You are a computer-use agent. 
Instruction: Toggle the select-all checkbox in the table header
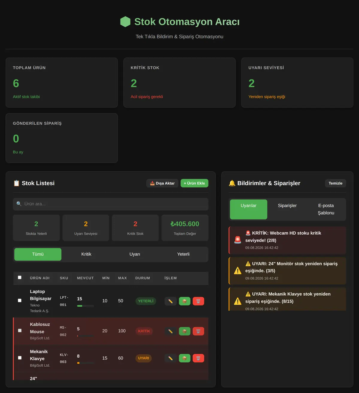tap(20, 277)
